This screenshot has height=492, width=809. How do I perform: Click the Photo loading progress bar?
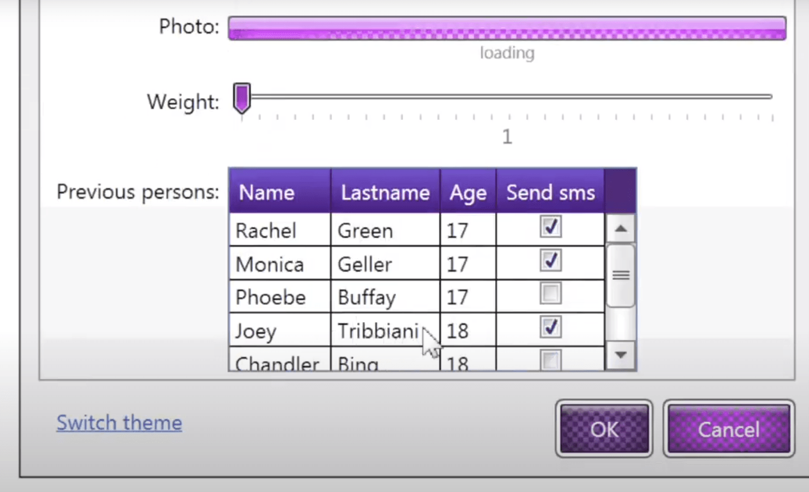(507, 28)
